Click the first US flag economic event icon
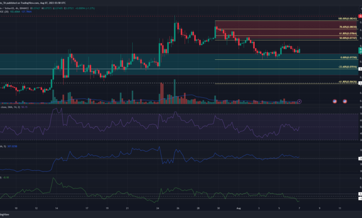Viewport: 362px width, 218px height. click(335, 101)
